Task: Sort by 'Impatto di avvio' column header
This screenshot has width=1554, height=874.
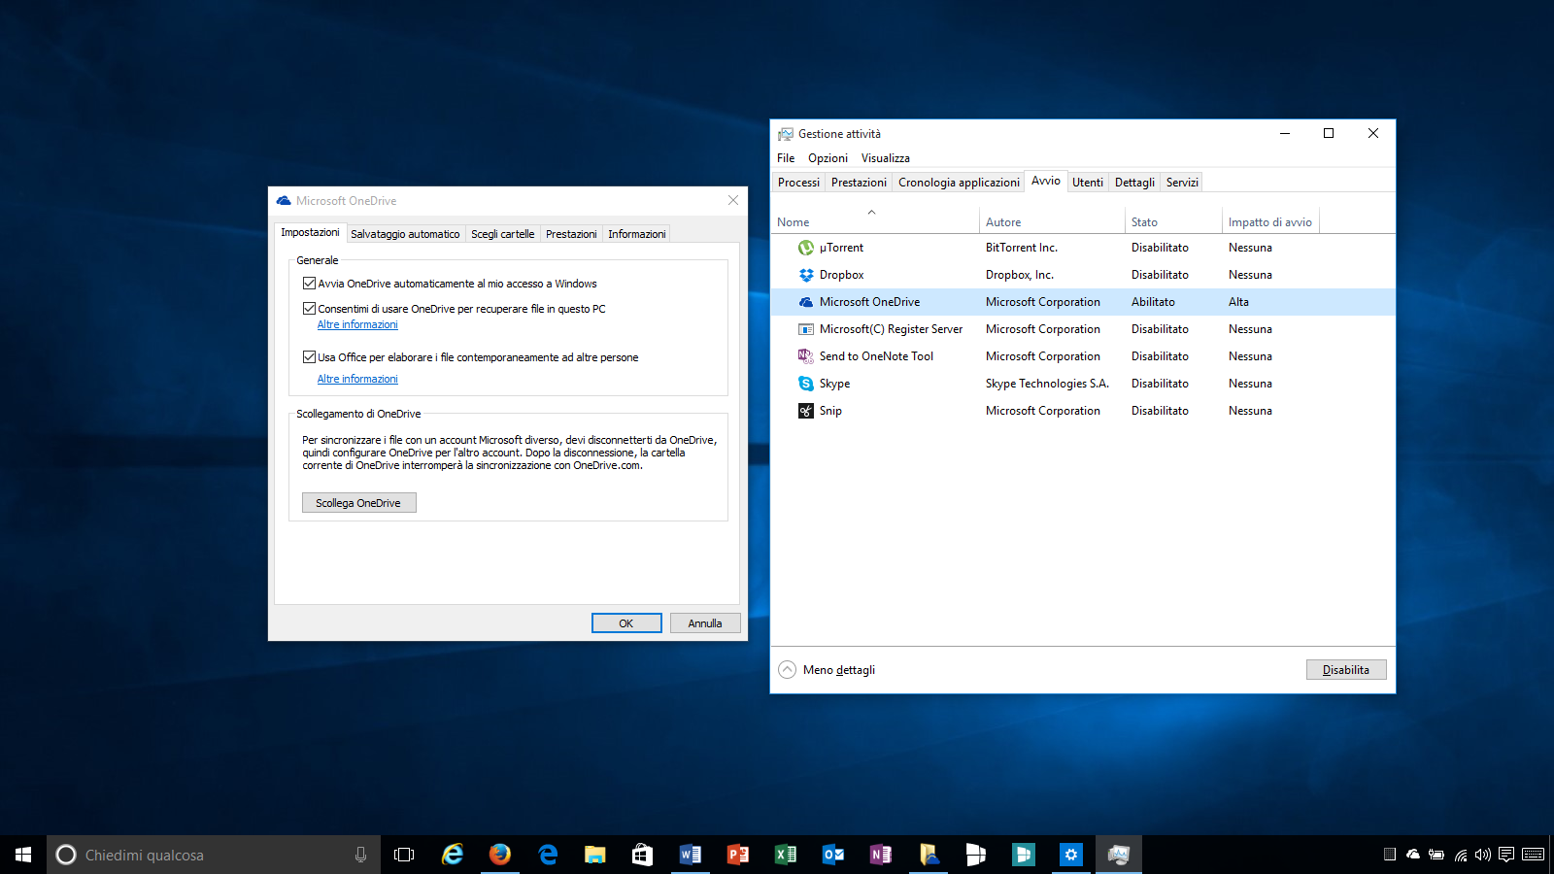Action: (x=1270, y=222)
